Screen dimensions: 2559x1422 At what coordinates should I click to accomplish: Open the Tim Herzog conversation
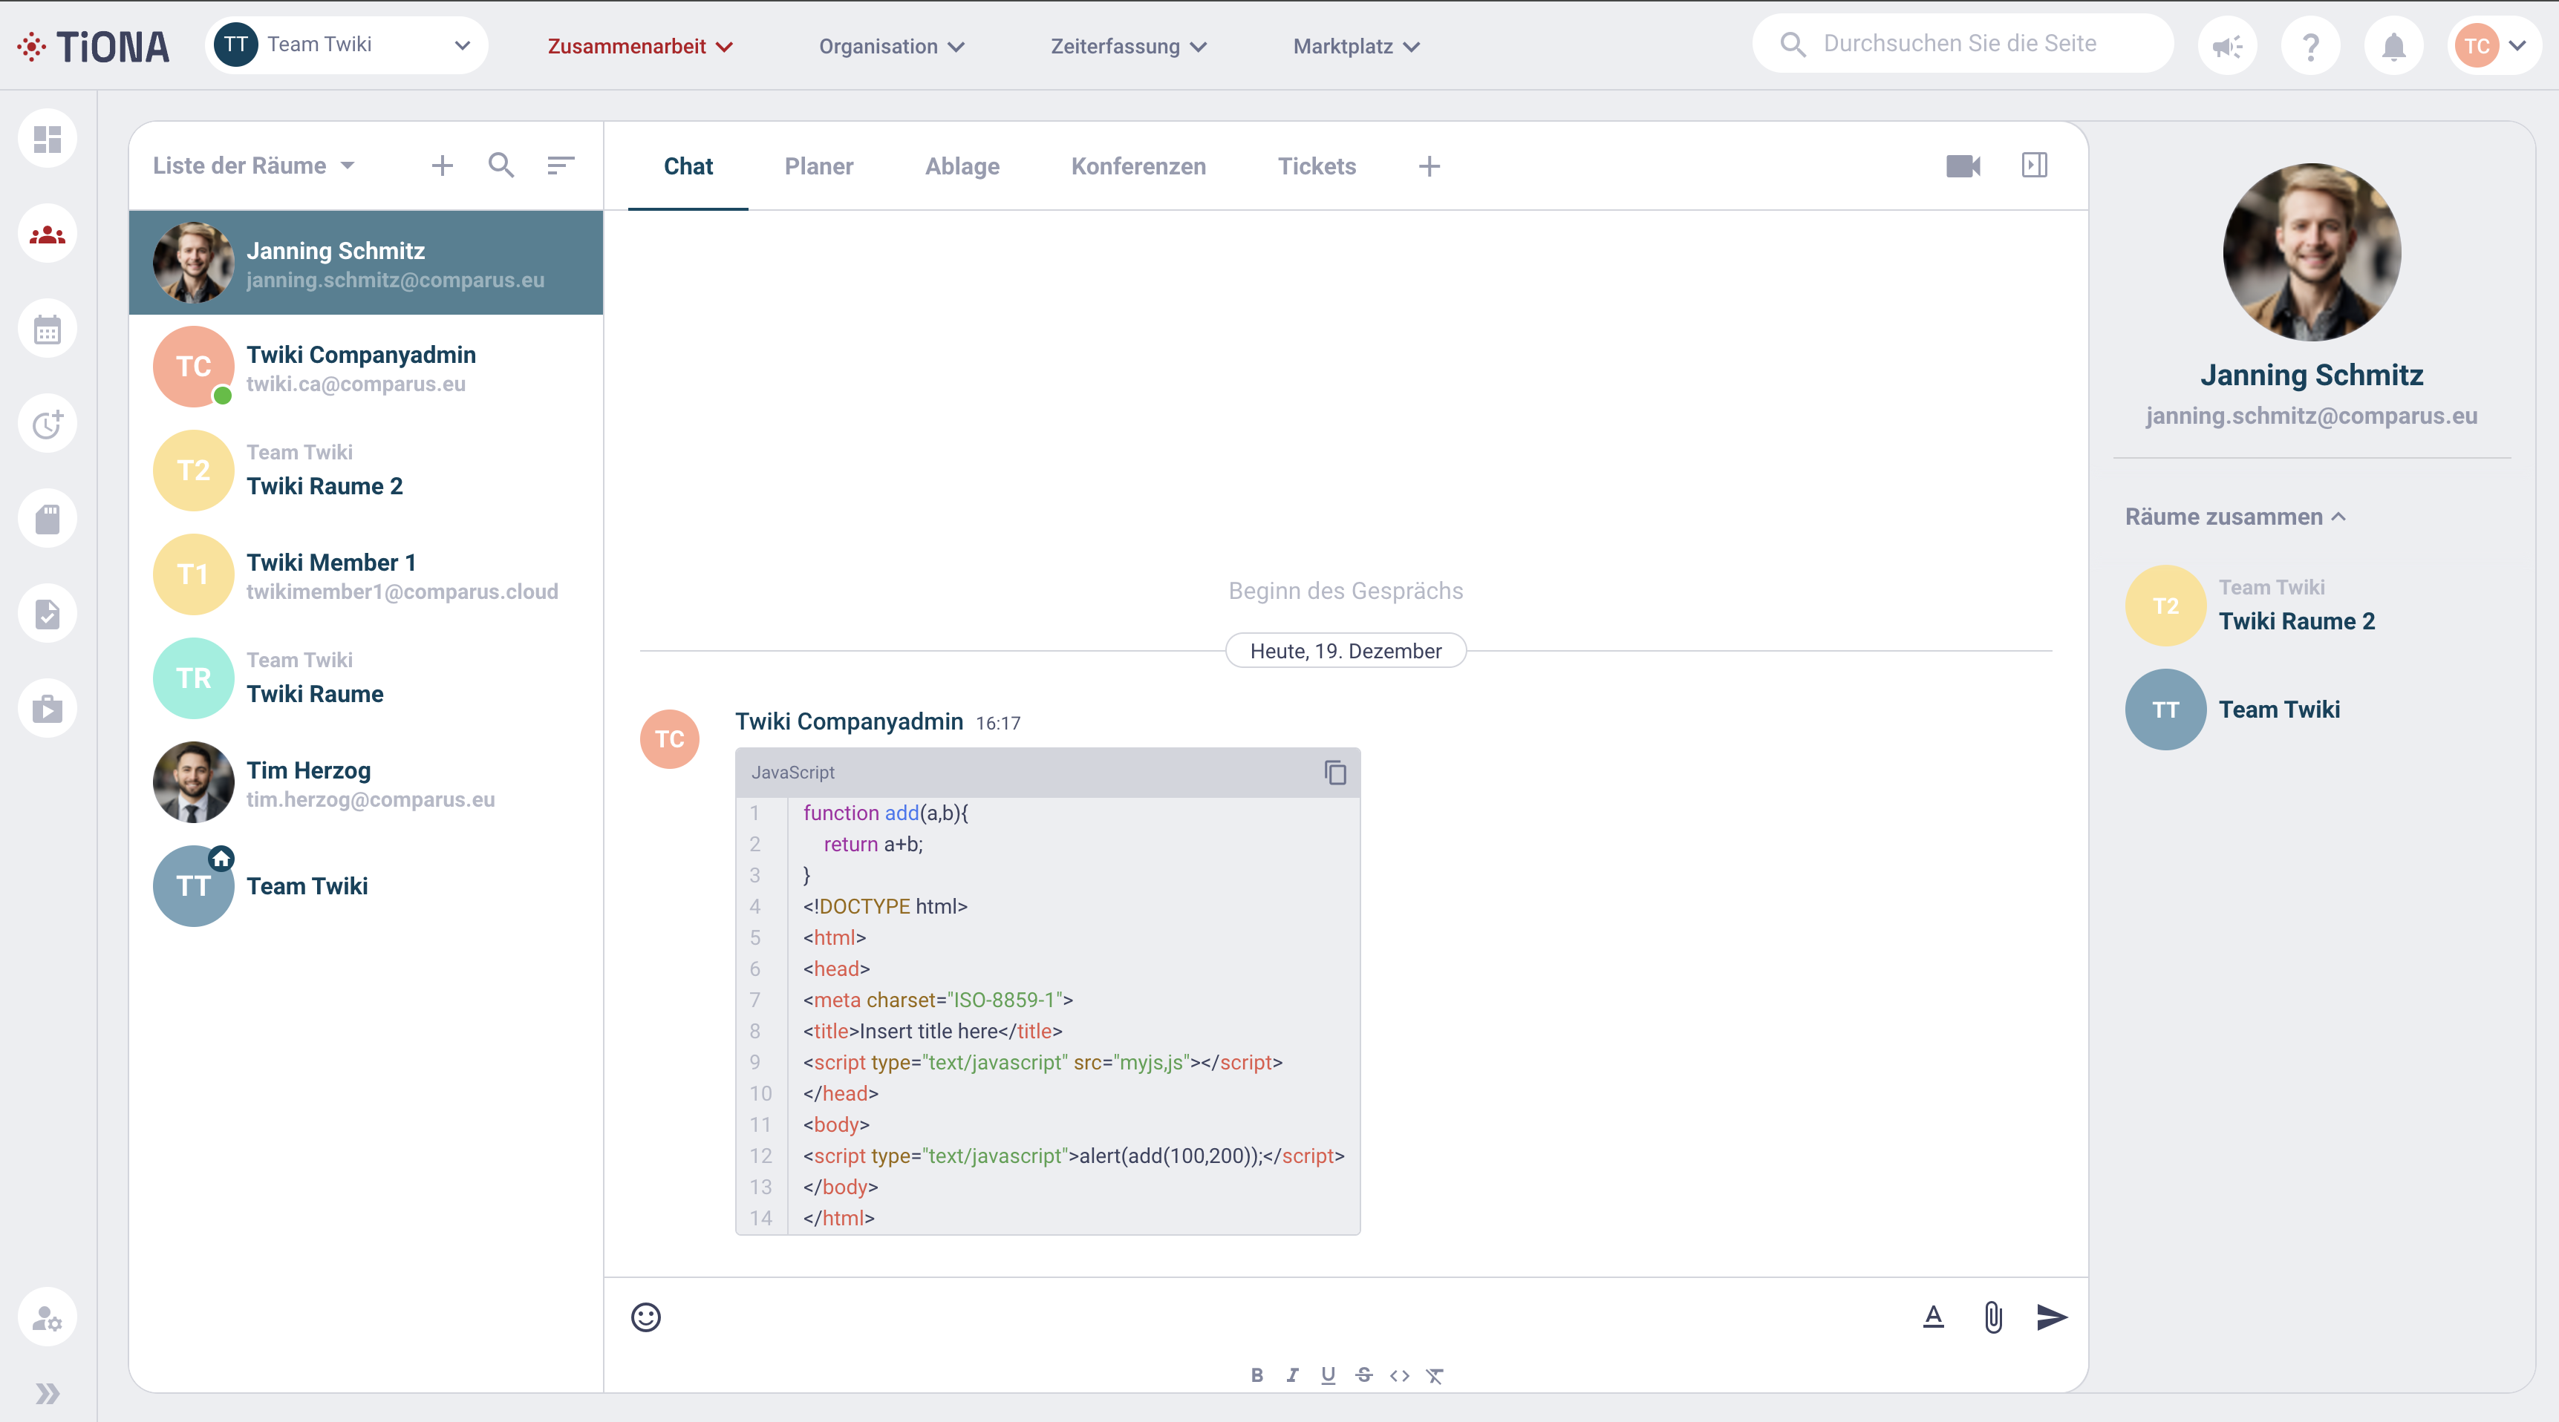365,782
